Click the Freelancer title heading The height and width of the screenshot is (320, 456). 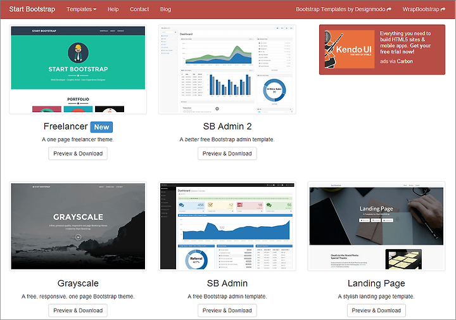pos(65,127)
